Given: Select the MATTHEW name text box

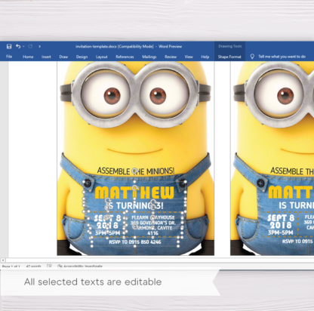Looking at the screenshot, I should [134, 192].
